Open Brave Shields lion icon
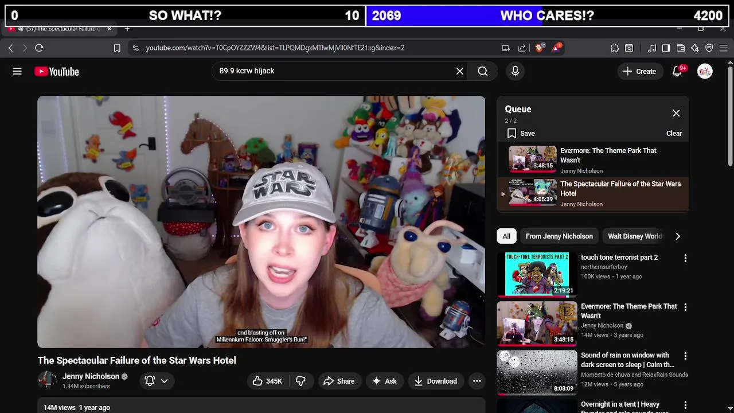The image size is (734, 413). point(539,48)
